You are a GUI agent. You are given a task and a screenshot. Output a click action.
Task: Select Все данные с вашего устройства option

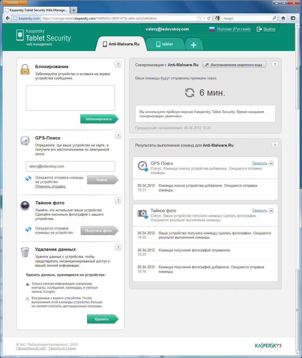28,299
